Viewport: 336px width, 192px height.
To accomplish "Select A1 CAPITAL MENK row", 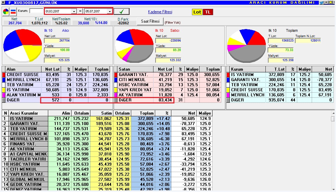I will (x=107, y=154).
